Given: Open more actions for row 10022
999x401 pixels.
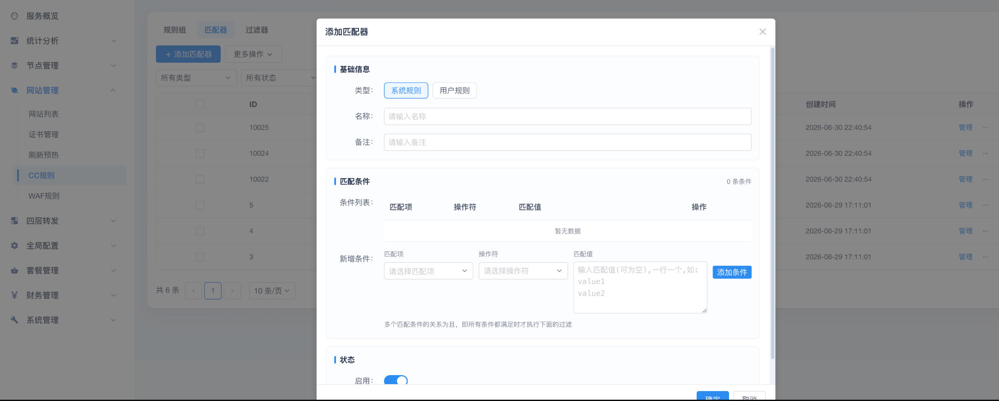Looking at the screenshot, I should (x=985, y=179).
